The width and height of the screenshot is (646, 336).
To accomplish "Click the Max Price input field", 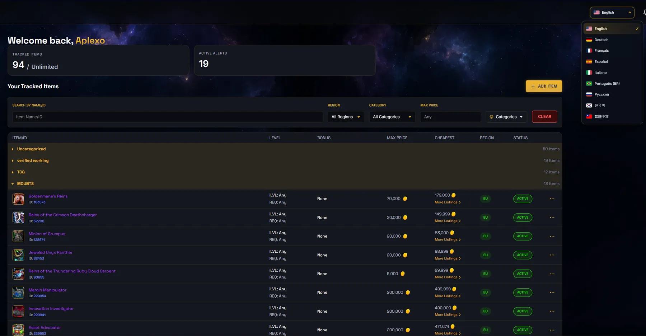I will click(x=450, y=117).
